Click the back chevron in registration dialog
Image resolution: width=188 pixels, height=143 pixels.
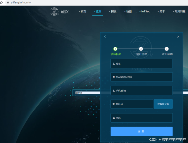pyautogui.click(x=105, y=37)
